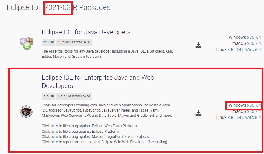This screenshot has height=154, width=264.
Task: Download Java Developers Linux AArch64 build
Action: [253, 49]
